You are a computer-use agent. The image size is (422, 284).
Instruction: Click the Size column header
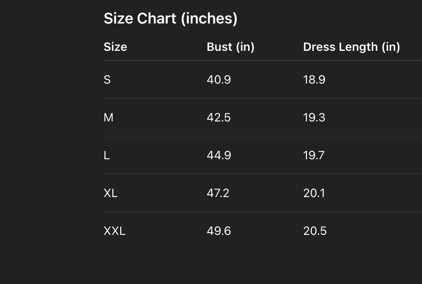(115, 47)
